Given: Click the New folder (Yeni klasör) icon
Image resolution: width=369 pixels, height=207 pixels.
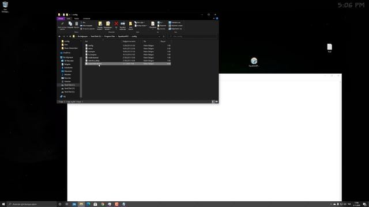Looking at the screenshot, I should (x=131, y=25).
